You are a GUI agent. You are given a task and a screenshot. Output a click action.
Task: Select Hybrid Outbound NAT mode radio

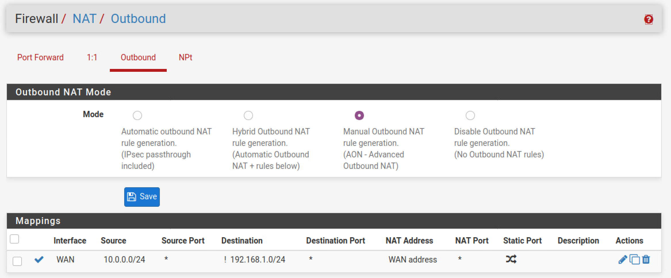tap(248, 115)
